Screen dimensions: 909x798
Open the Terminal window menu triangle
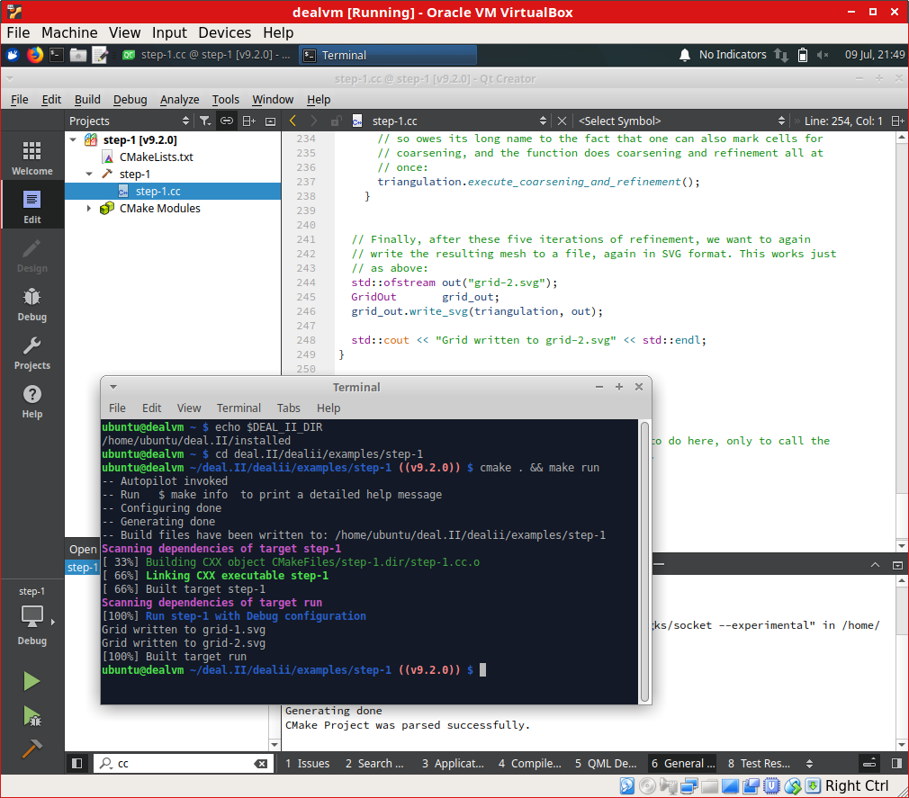pos(113,387)
